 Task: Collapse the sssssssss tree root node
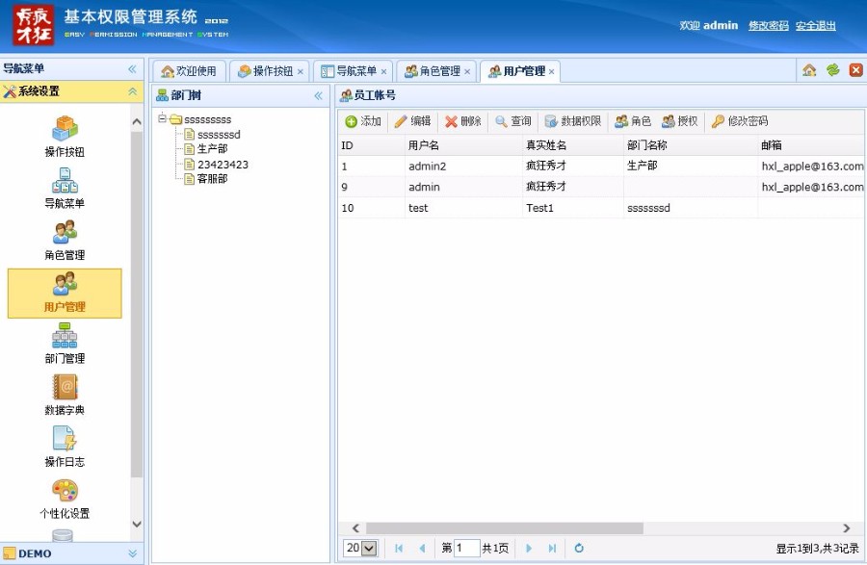pyautogui.click(x=162, y=118)
